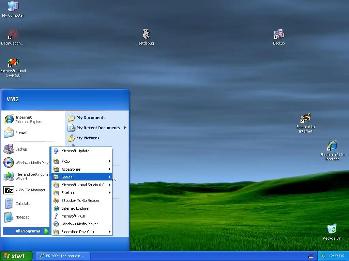
Task: Click the My Documents label
Action: point(91,118)
